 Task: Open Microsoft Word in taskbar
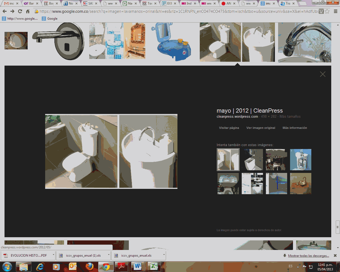point(138,266)
